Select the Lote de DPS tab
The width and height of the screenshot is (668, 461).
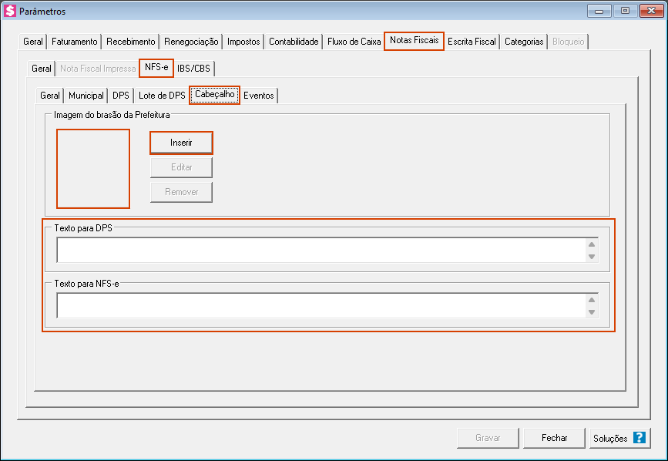click(x=162, y=96)
